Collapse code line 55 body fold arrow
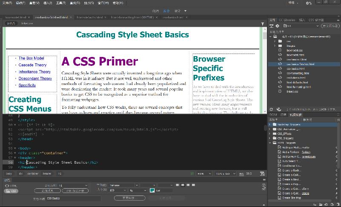341x207 pixels. point(15,148)
